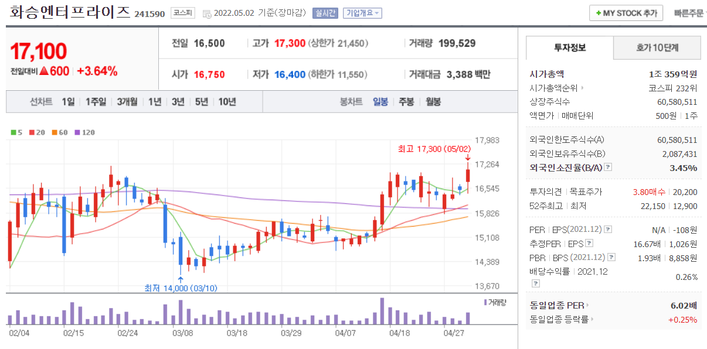Open the 빠른주문 quick order button
This screenshot has height=349, width=707.
(x=690, y=13)
